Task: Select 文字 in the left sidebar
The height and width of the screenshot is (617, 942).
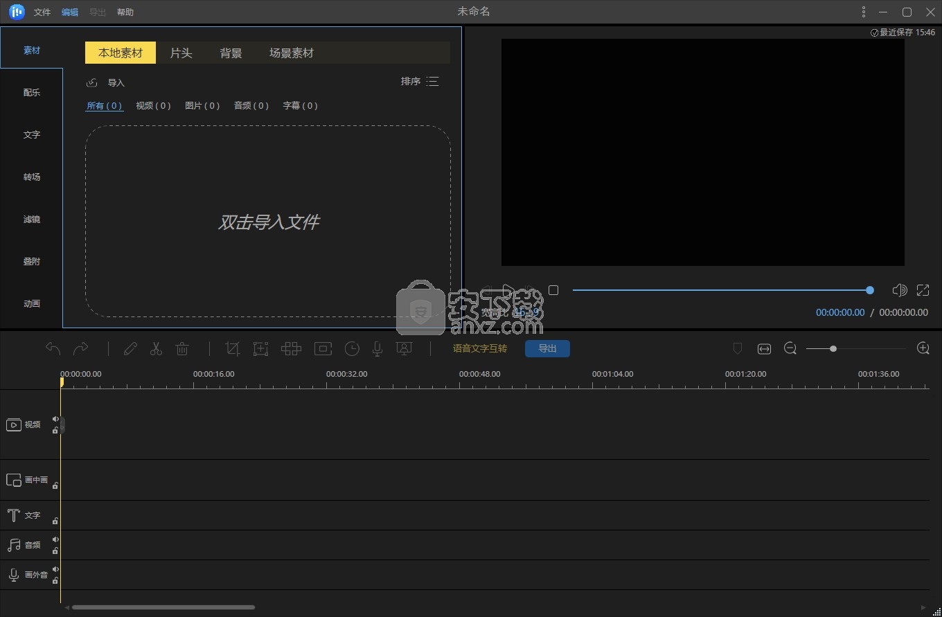Action: pyautogui.click(x=32, y=135)
